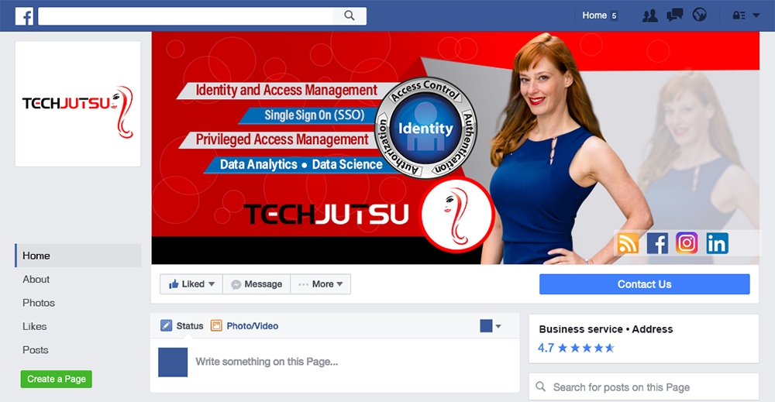Open friend requests icon
The height and width of the screenshot is (402, 775).
coord(650,15)
